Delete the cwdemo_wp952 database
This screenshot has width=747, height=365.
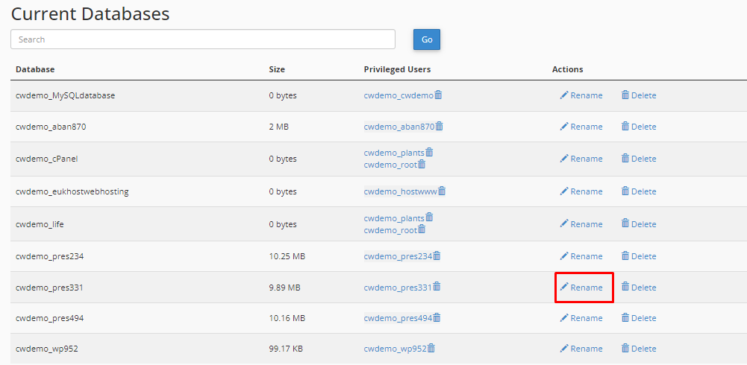tap(639, 349)
